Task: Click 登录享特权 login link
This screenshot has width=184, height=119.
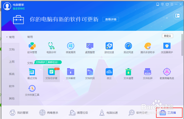Action: [x=19, y=9]
